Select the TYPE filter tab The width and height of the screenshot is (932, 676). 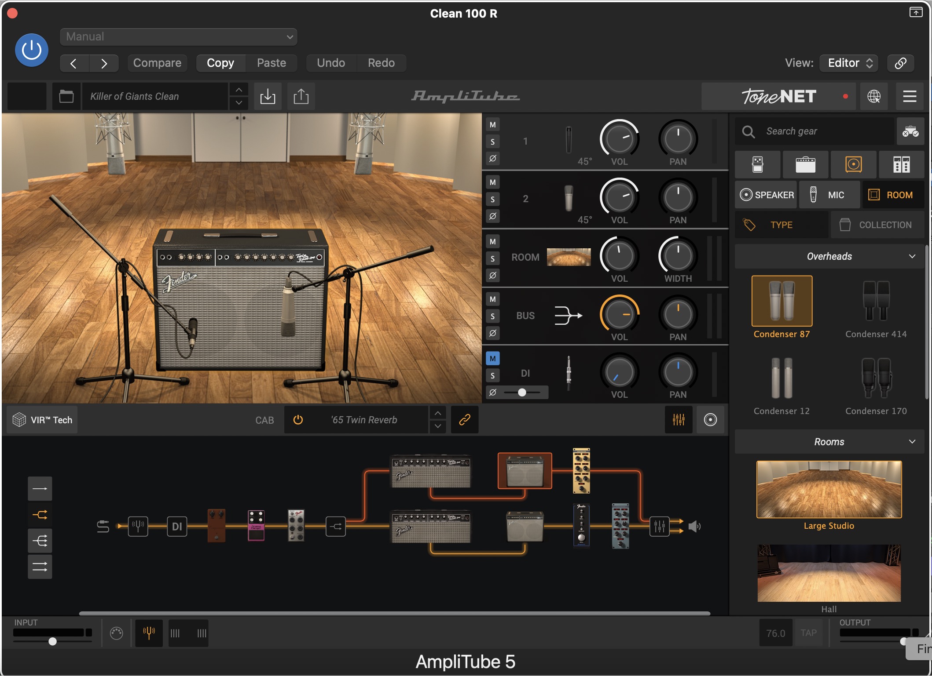pyautogui.click(x=782, y=225)
